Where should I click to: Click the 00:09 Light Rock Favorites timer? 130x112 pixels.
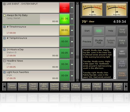(64, 76)
